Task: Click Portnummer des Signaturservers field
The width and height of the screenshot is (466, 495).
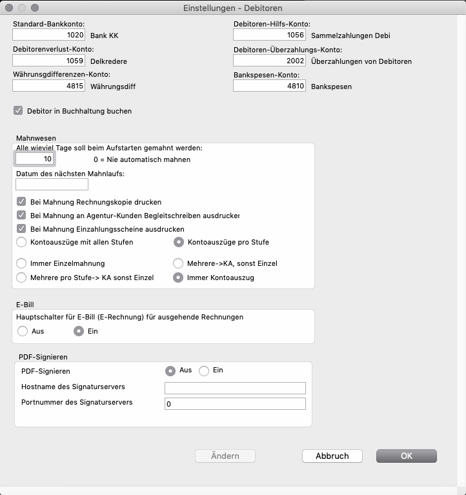Action: 235,404
